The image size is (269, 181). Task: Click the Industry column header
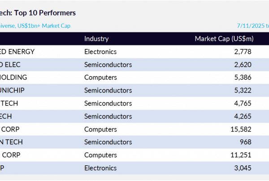click(x=96, y=39)
